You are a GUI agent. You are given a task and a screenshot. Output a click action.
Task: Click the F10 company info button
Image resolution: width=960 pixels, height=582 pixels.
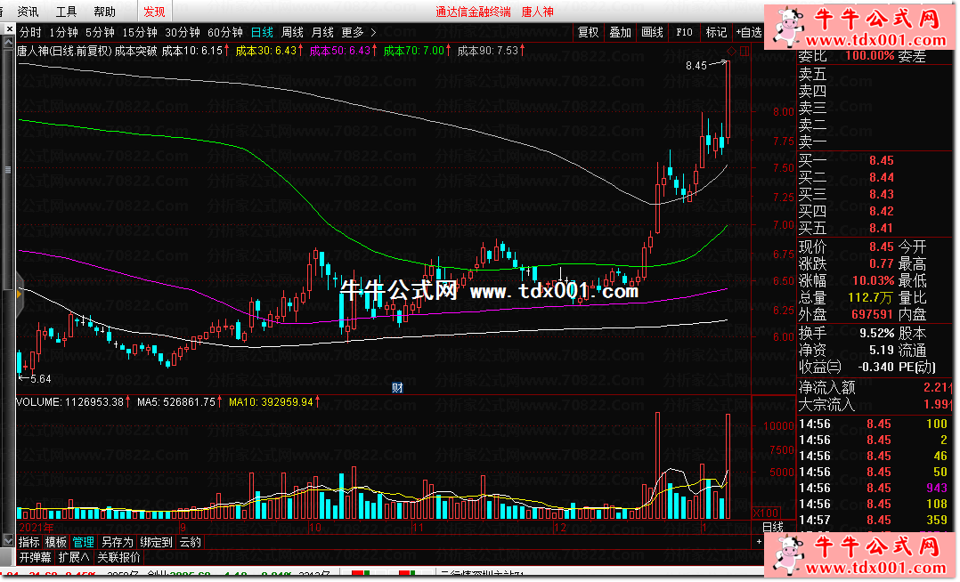pyautogui.click(x=684, y=33)
